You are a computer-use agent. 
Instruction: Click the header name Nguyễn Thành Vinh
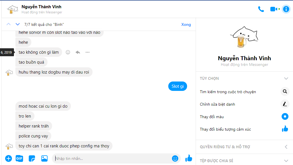point(41,7)
